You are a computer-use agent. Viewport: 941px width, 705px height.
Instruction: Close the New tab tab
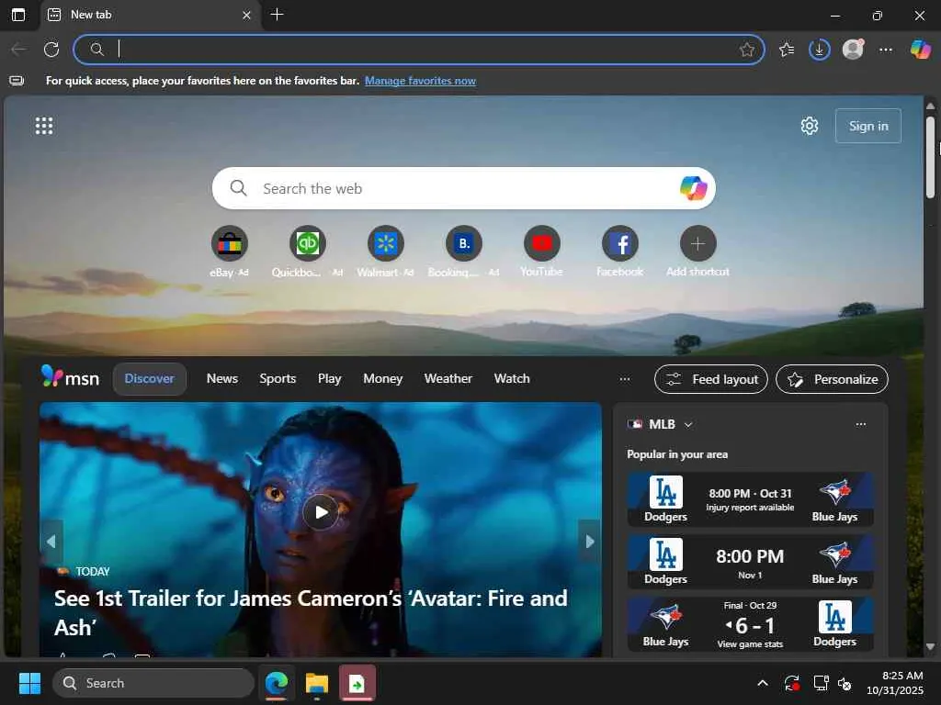(246, 15)
